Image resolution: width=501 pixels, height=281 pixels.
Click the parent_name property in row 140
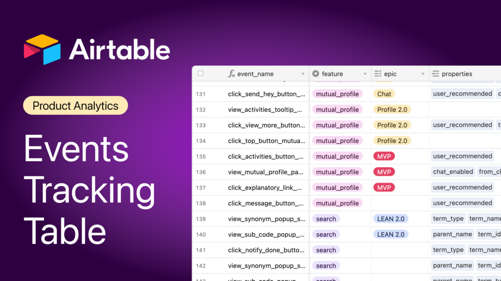pyautogui.click(x=453, y=234)
